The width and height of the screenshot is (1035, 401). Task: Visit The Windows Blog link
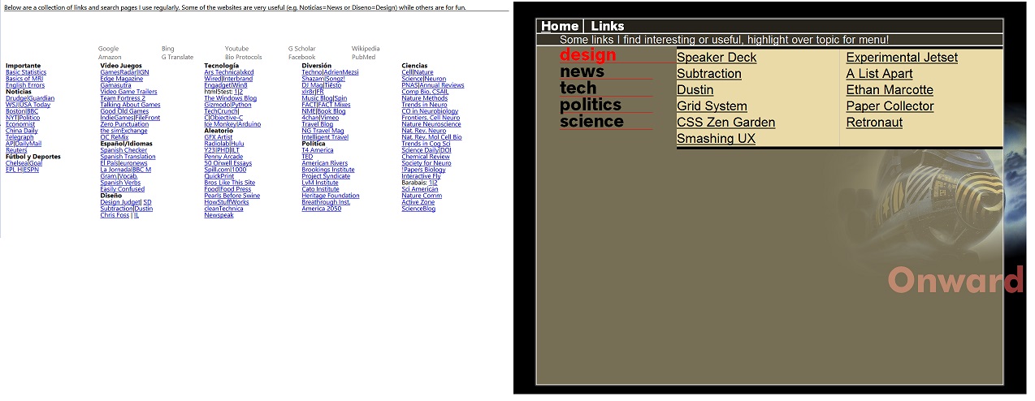tap(230, 98)
